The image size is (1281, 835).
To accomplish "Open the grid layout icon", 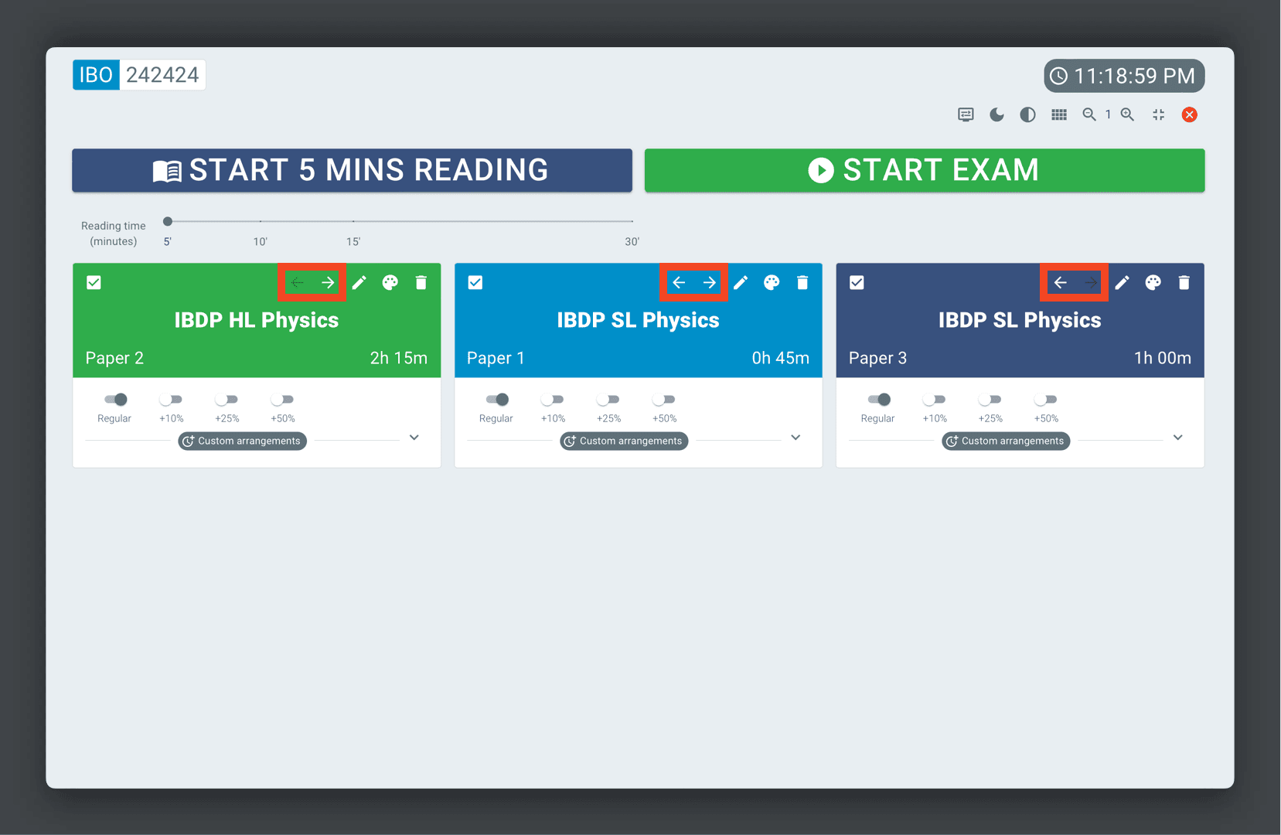I will (x=1059, y=114).
